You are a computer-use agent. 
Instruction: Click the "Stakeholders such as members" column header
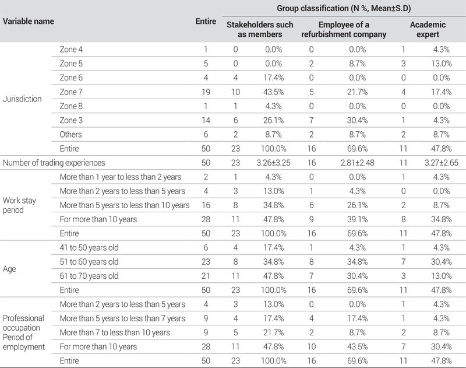coord(259,30)
